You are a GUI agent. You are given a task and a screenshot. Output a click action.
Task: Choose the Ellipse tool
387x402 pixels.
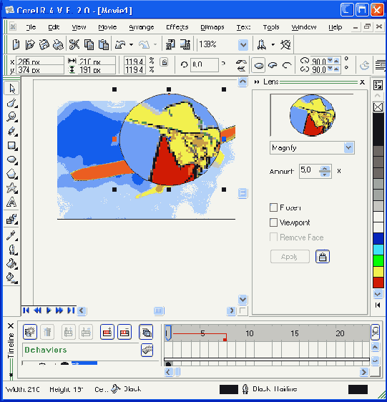point(11,160)
